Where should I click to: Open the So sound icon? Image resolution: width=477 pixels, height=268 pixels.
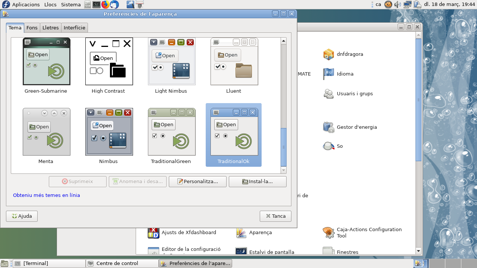click(329, 146)
